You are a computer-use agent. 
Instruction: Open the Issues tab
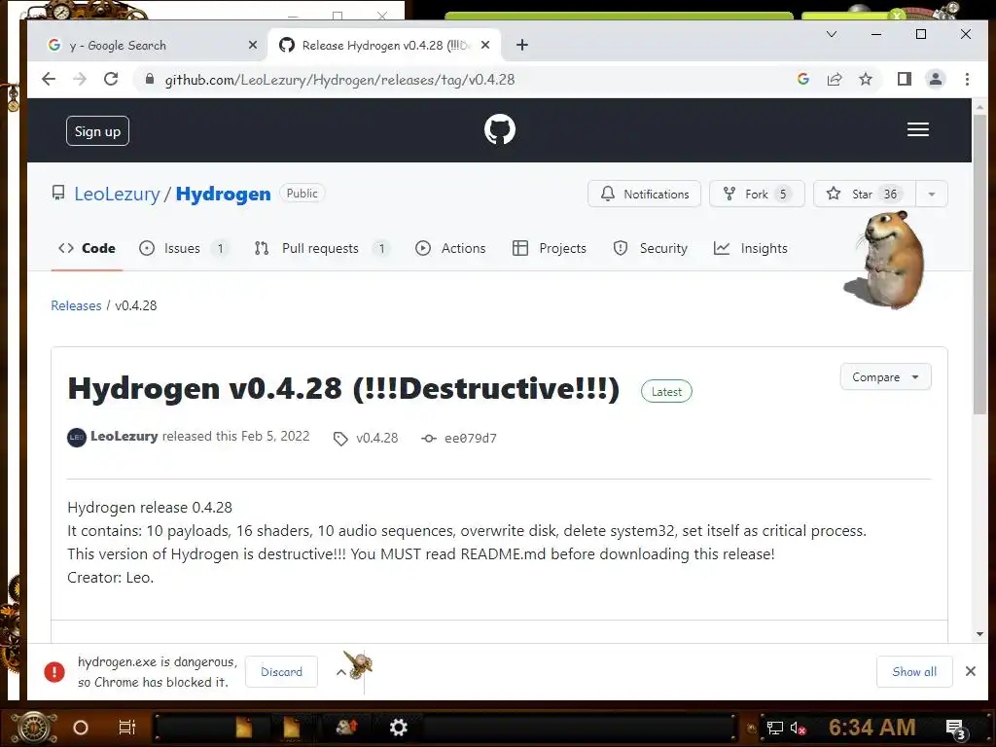click(x=184, y=248)
